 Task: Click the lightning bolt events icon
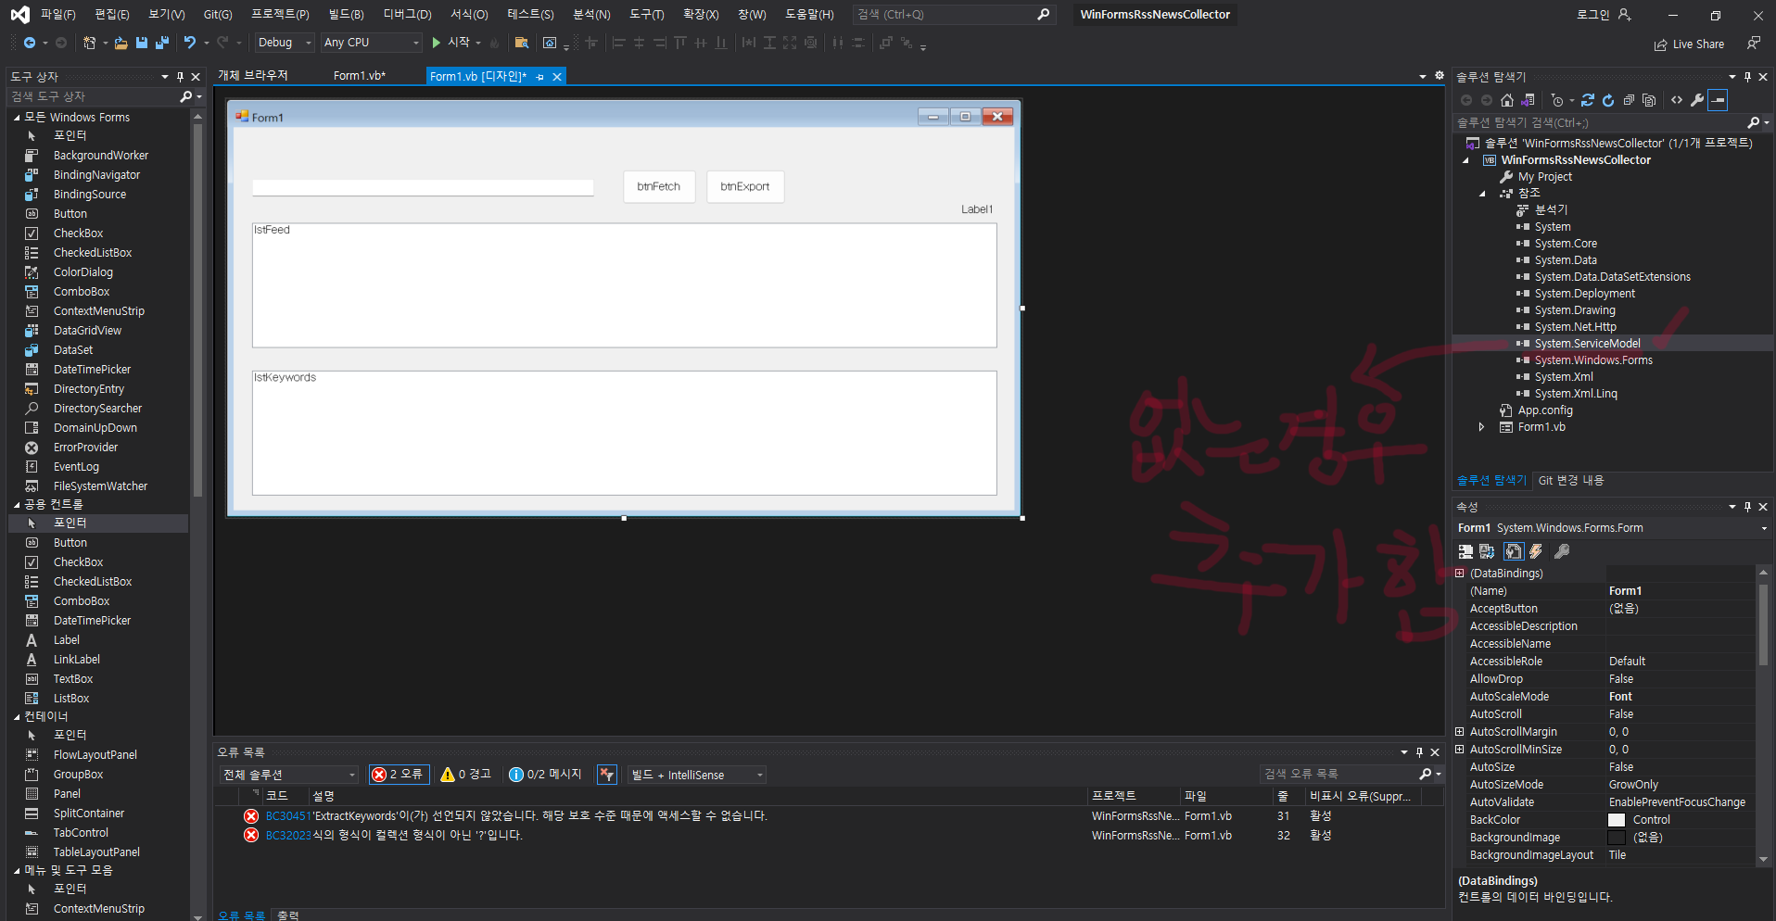[1536, 551]
